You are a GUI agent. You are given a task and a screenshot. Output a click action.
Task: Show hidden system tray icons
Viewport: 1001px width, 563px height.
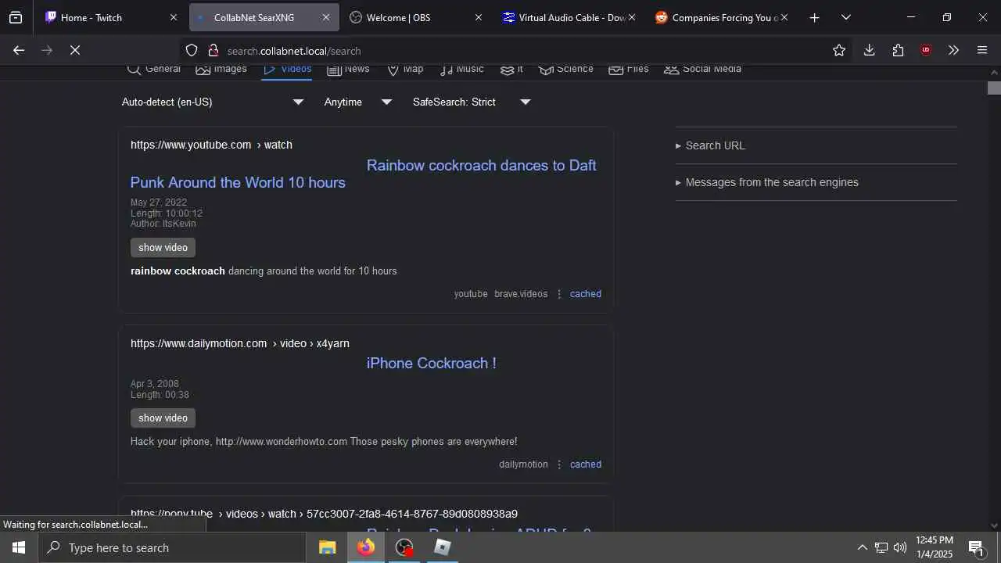862,547
